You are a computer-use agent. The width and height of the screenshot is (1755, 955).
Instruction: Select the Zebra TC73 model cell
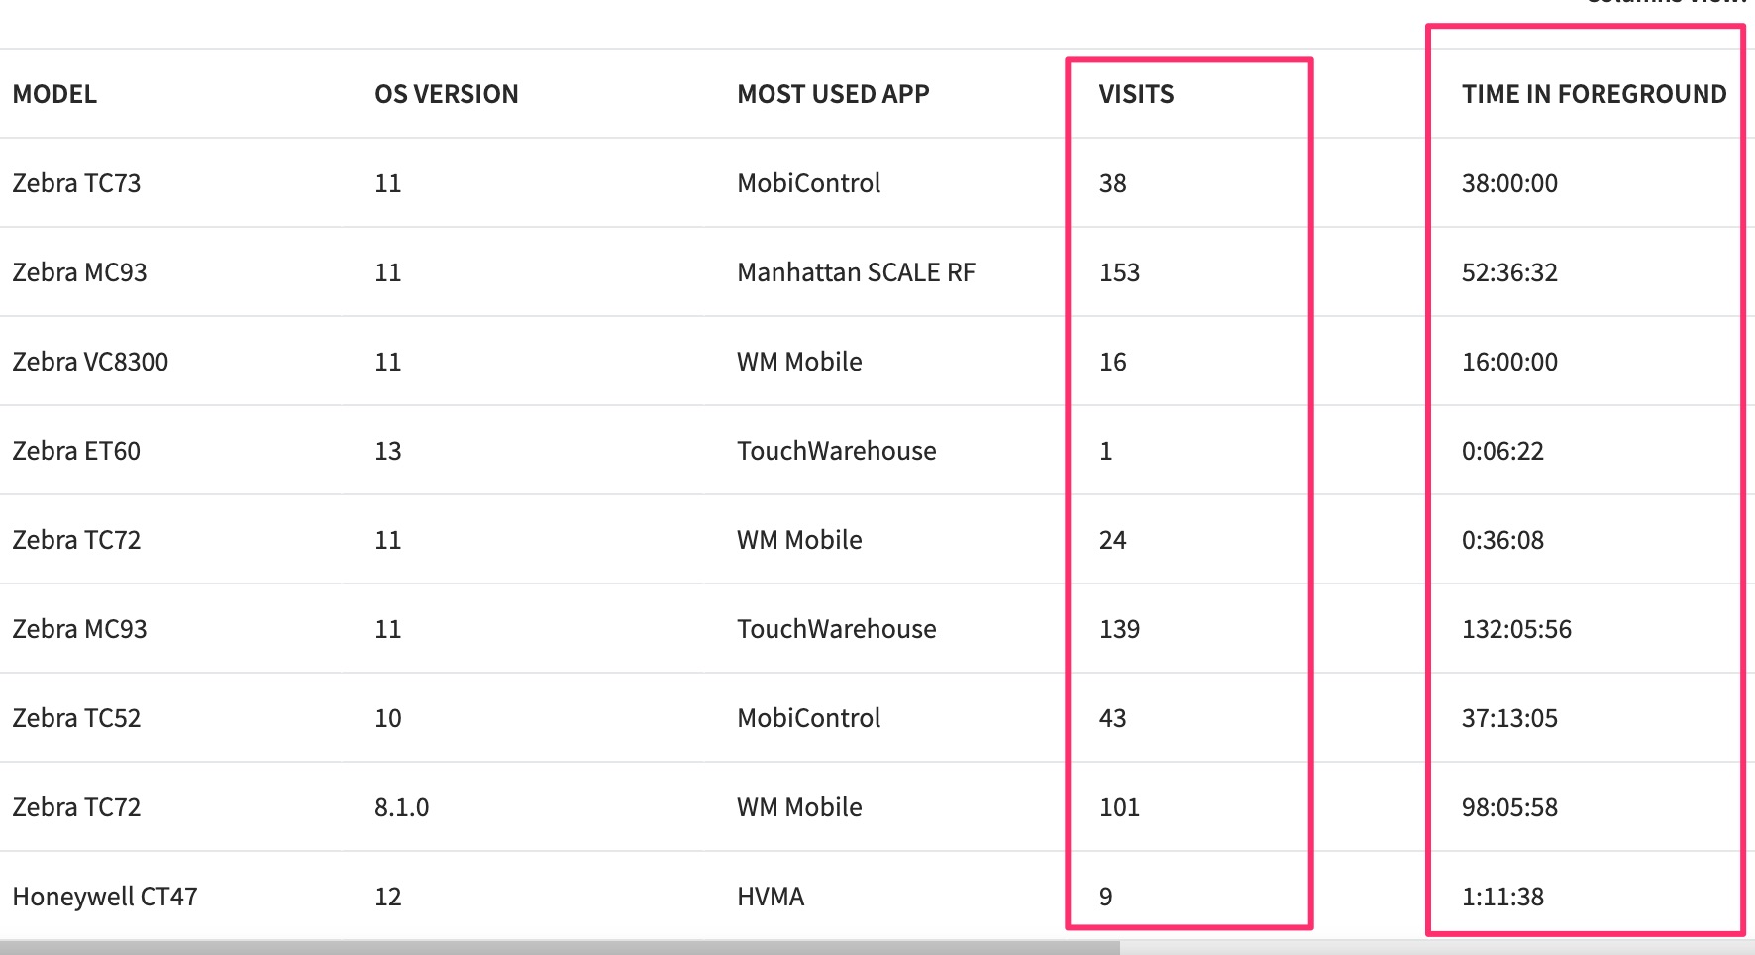click(76, 183)
